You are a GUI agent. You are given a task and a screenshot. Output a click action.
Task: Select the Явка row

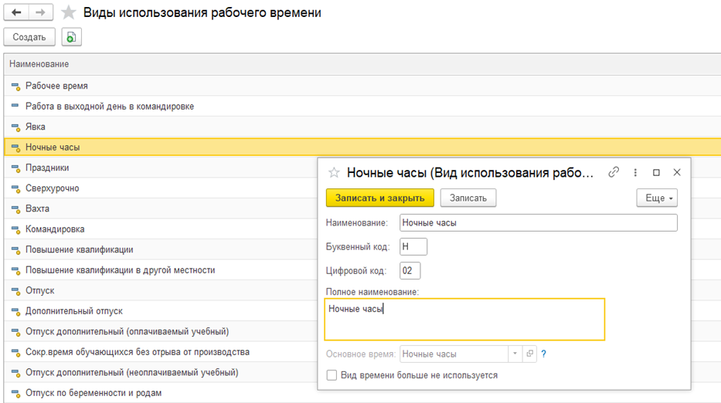tap(362, 127)
